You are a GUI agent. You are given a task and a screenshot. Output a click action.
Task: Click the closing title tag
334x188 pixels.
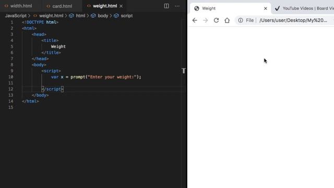click(51, 53)
